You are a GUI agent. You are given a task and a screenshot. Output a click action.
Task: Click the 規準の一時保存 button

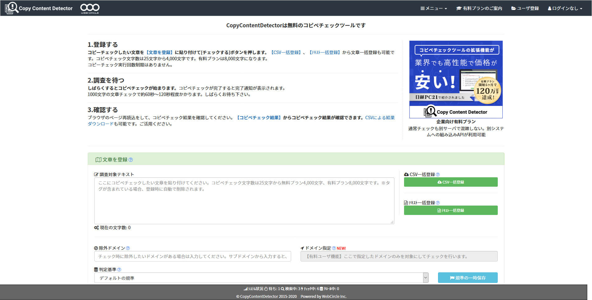click(x=468, y=278)
